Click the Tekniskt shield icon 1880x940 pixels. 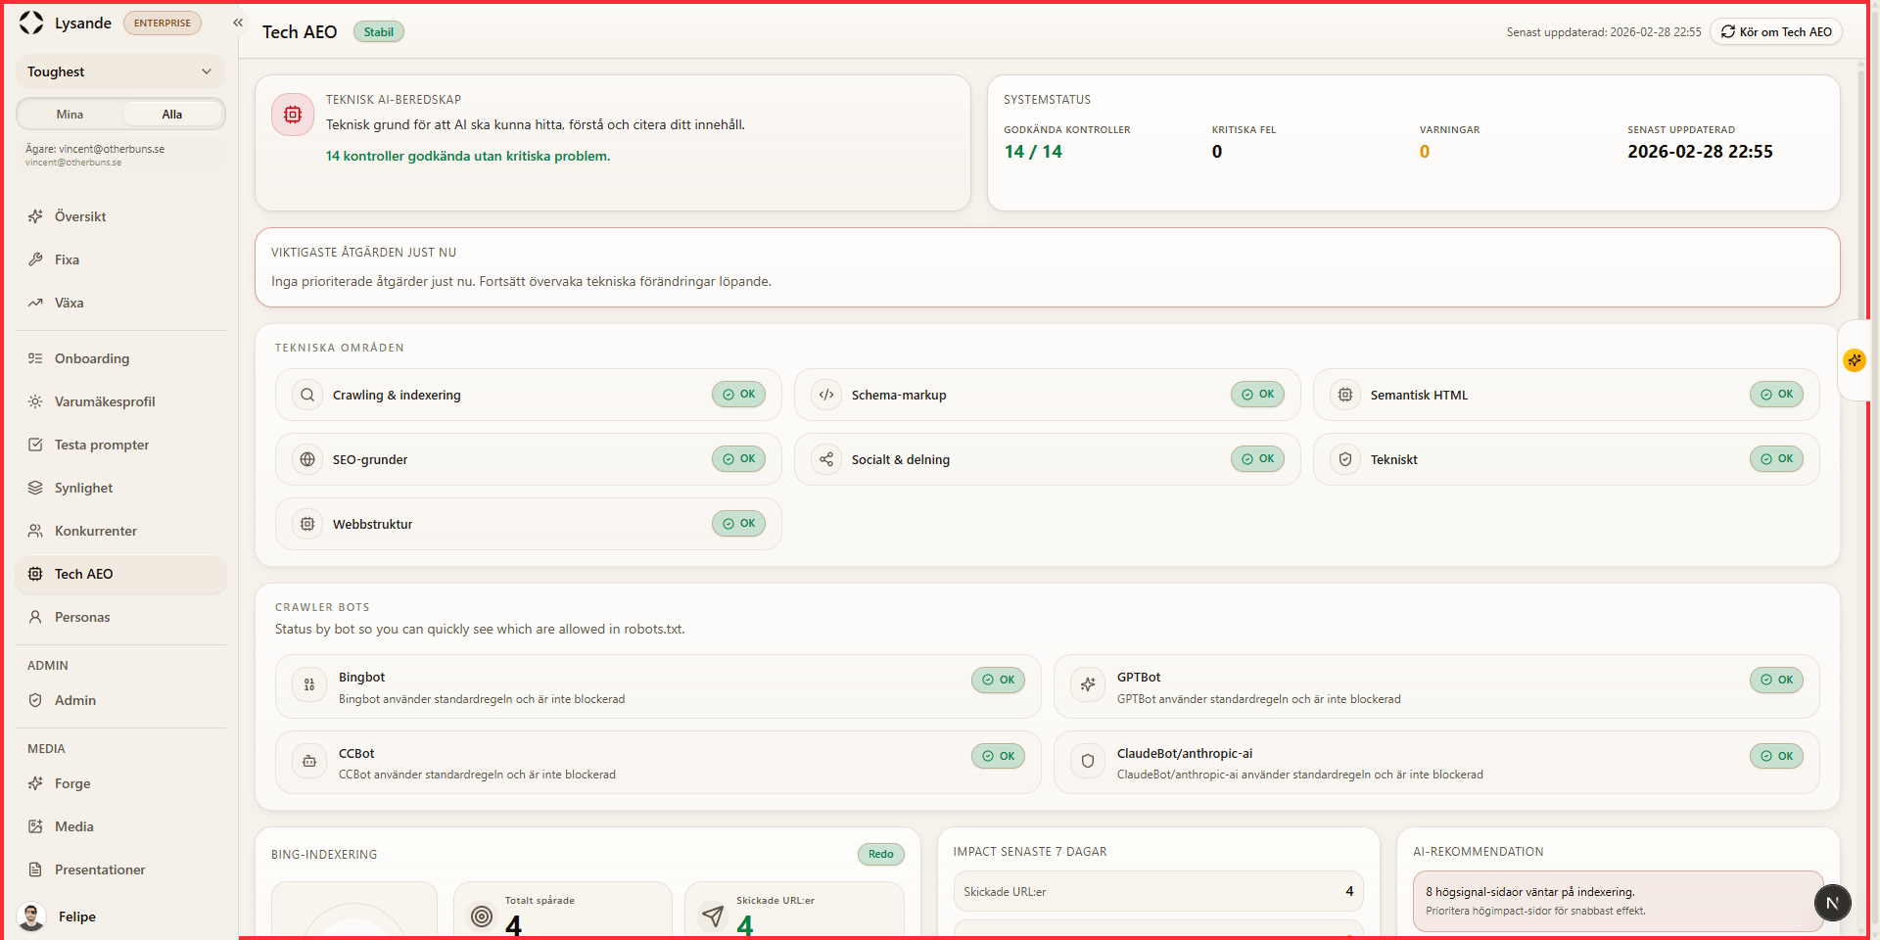pyautogui.click(x=1345, y=459)
